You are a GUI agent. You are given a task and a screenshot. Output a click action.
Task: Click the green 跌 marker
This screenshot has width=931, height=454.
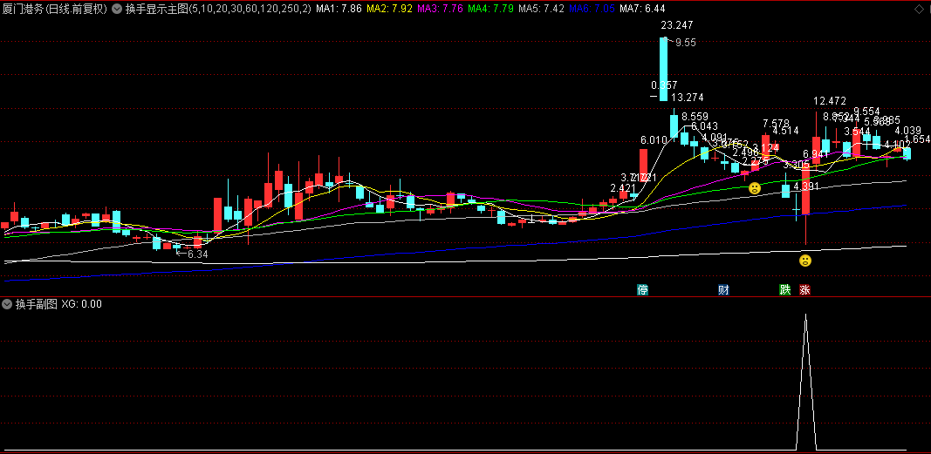point(785,290)
